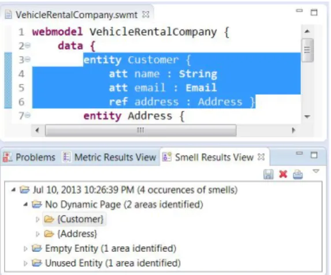Collapse the No Dynamic Page node
Screen dimensions: 331x275
coord(25,205)
